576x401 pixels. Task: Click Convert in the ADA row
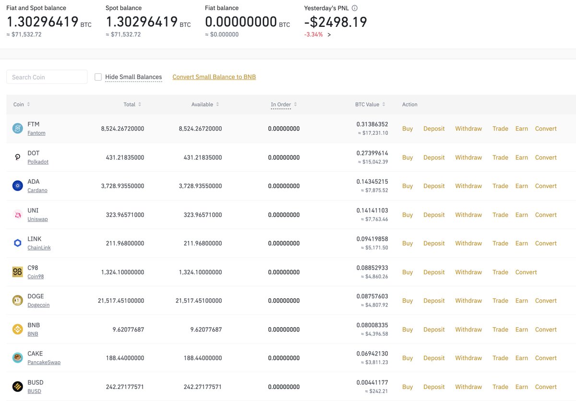click(x=546, y=186)
